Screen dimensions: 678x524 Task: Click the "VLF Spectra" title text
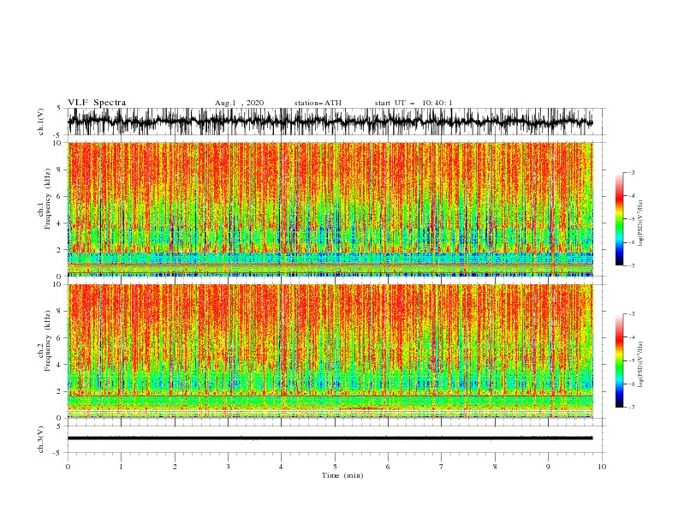click(97, 103)
